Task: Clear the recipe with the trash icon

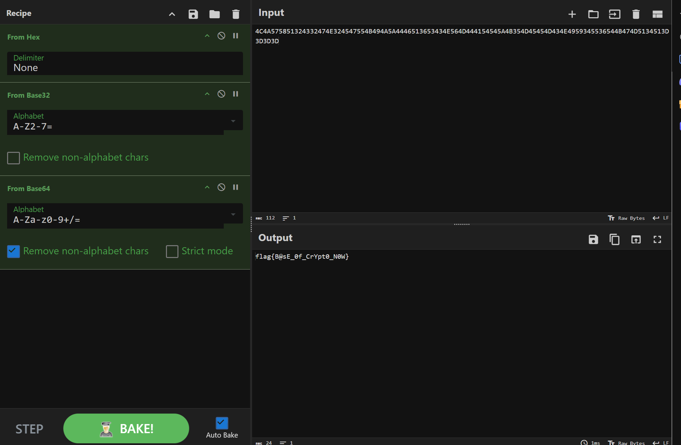Action: pyautogui.click(x=236, y=14)
